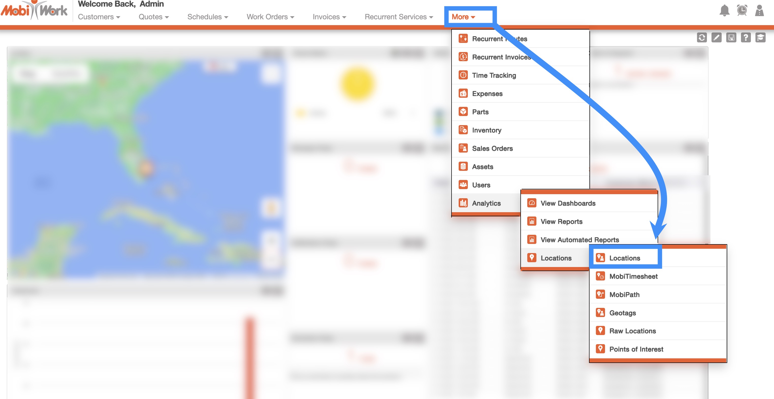Click Raw Locations menu entry
Image resolution: width=774 pixels, height=399 pixels.
click(x=632, y=331)
